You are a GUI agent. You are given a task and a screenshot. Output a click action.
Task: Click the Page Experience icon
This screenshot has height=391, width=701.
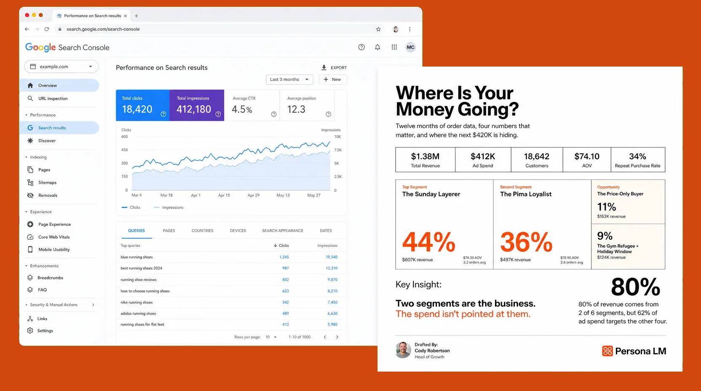point(30,225)
